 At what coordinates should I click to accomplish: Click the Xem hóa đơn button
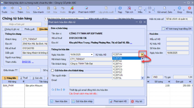tap(60, 101)
